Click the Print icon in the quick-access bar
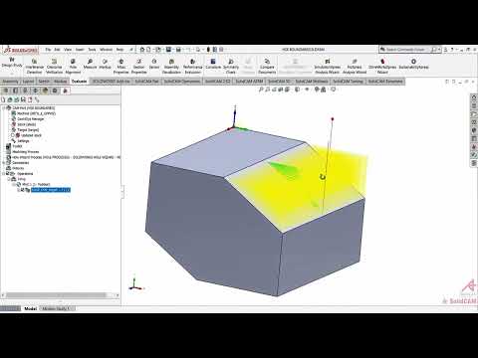Screen dimensions: 478x358 [x=178, y=50]
